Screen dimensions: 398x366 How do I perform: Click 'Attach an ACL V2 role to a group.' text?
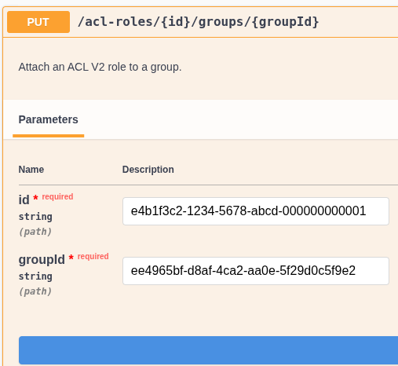point(100,67)
